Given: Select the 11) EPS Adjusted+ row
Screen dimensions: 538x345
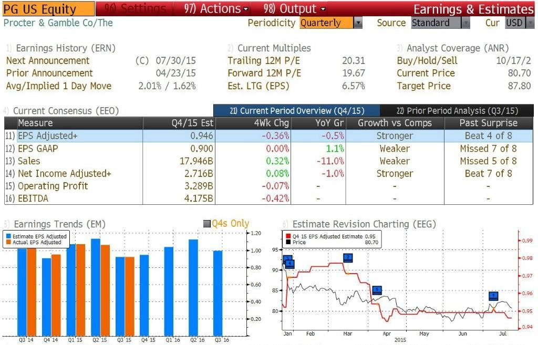Looking at the screenshot, I should tap(268, 136).
